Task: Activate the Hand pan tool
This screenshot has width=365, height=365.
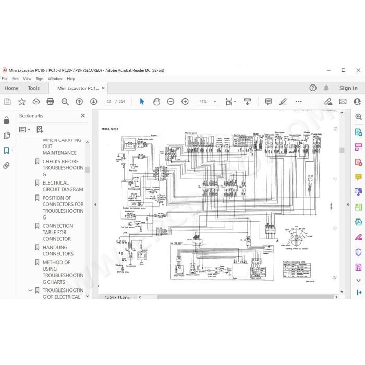Action: tap(156, 102)
